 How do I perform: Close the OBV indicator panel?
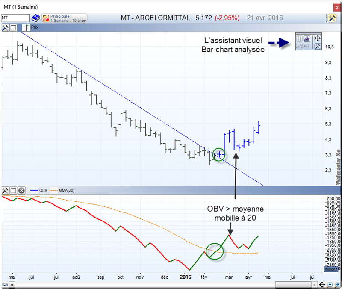(x=21, y=190)
